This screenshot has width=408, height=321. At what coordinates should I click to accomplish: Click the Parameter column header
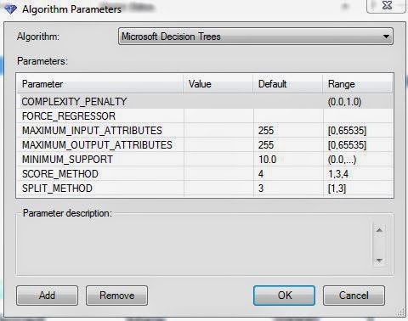pyautogui.click(x=100, y=84)
